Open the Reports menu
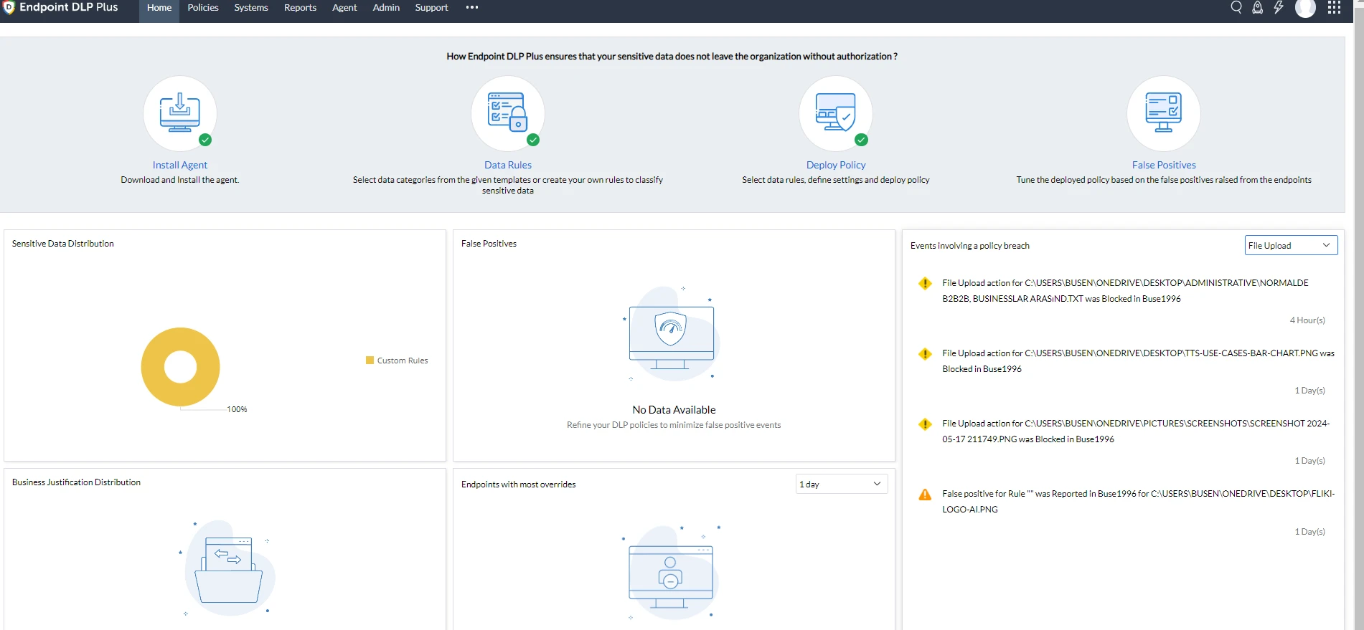This screenshot has width=1364, height=630. click(x=300, y=8)
